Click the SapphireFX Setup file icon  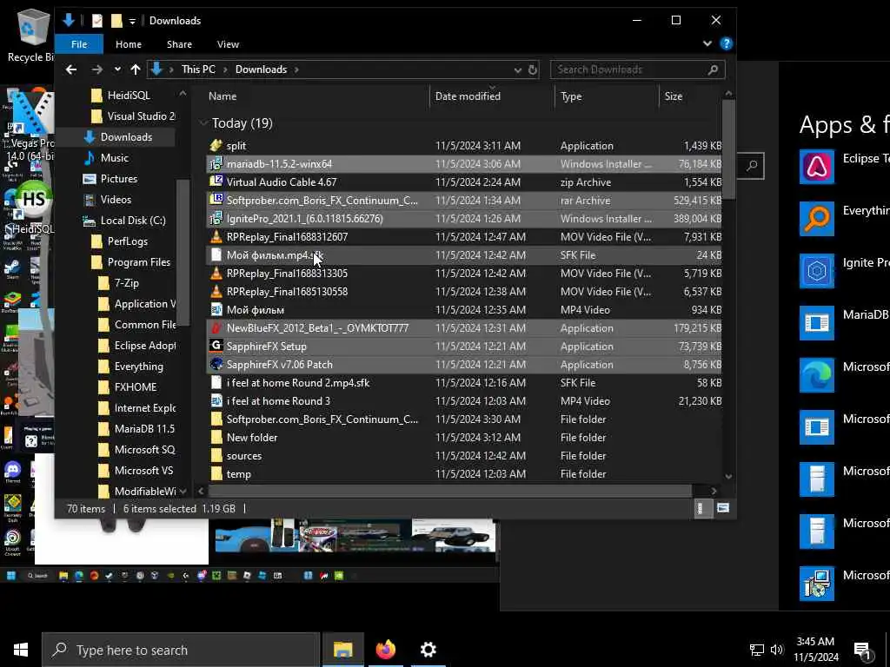pos(216,346)
